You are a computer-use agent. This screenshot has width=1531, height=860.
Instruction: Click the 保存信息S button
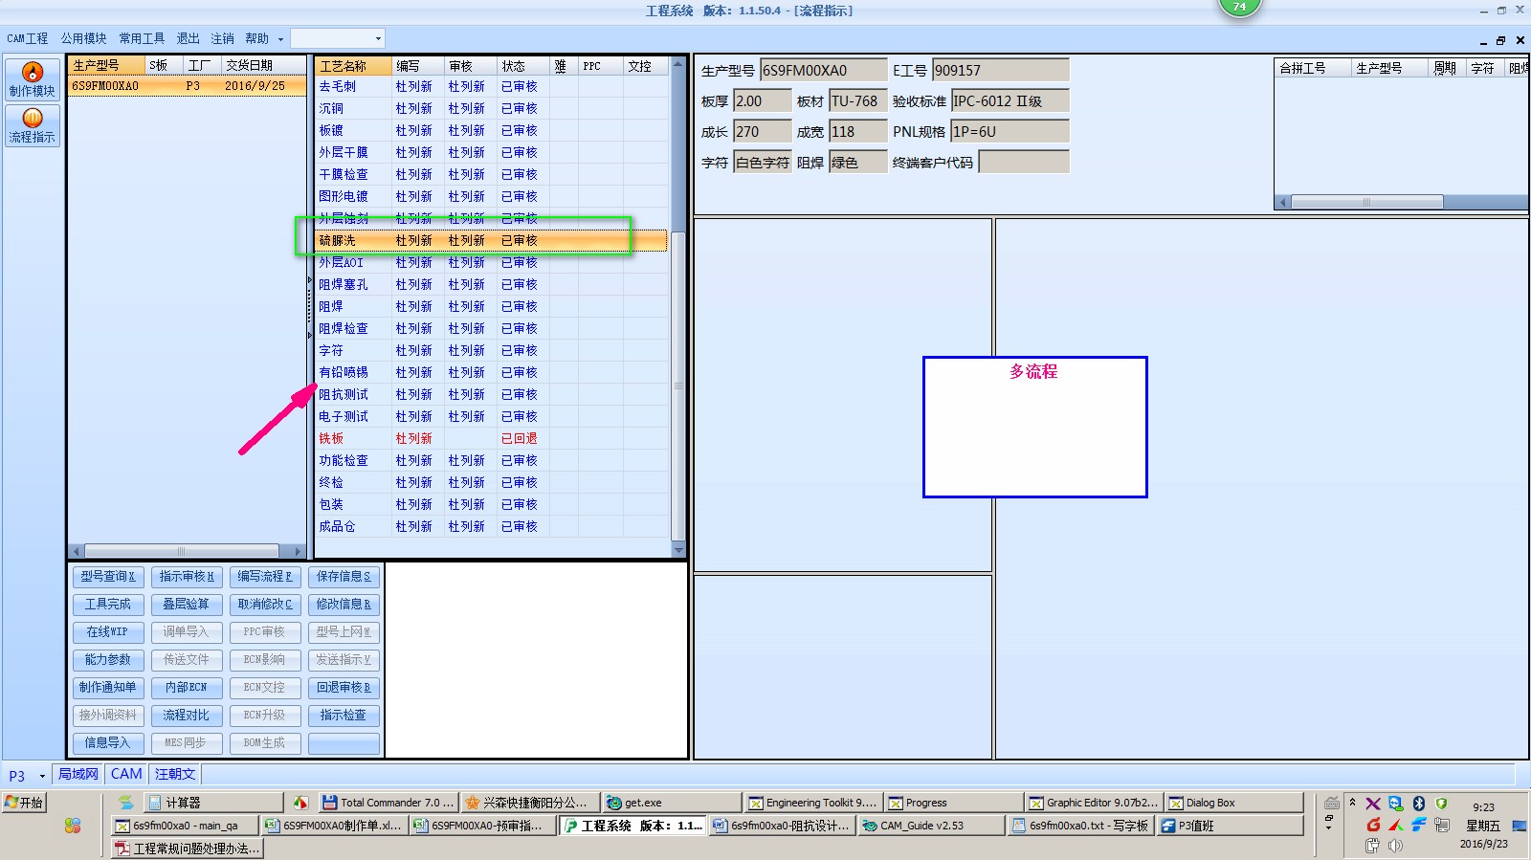point(344,577)
